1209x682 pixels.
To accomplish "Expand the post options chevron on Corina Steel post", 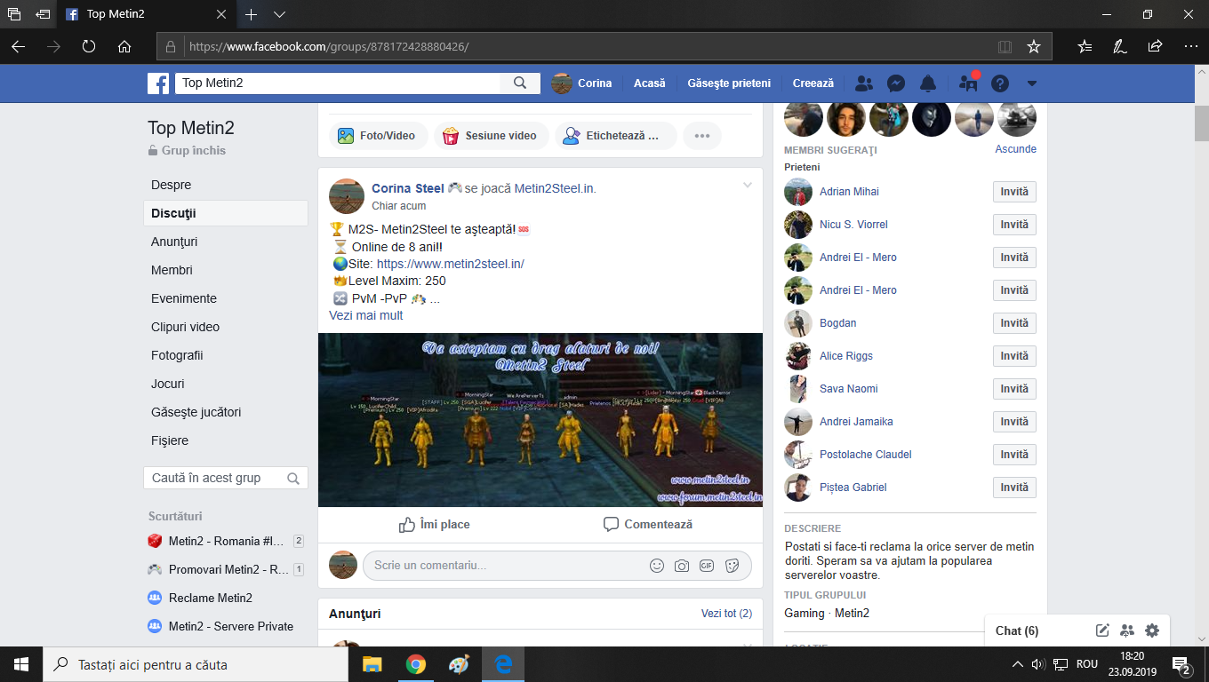I will (748, 186).
